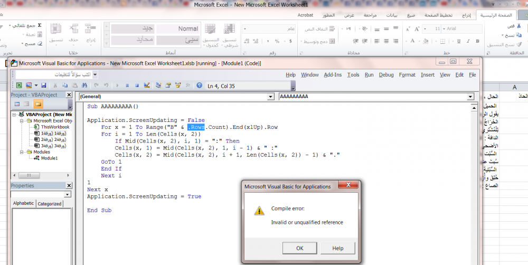Close the Project - VBAProject pane
The width and height of the screenshot is (528, 265).
[x=69, y=95]
